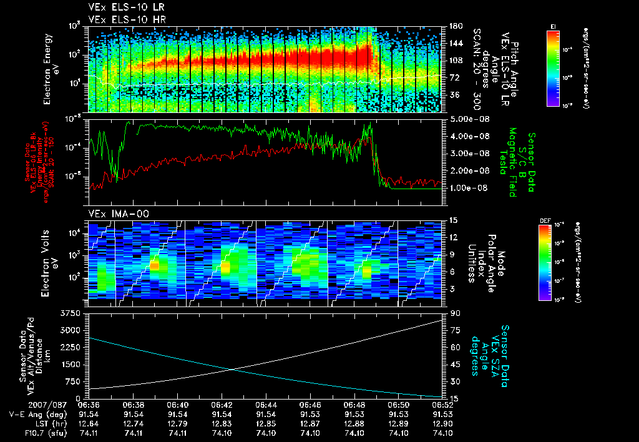
Task: Click the magnetic field tick '1.00e-08'
Action: [468, 188]
